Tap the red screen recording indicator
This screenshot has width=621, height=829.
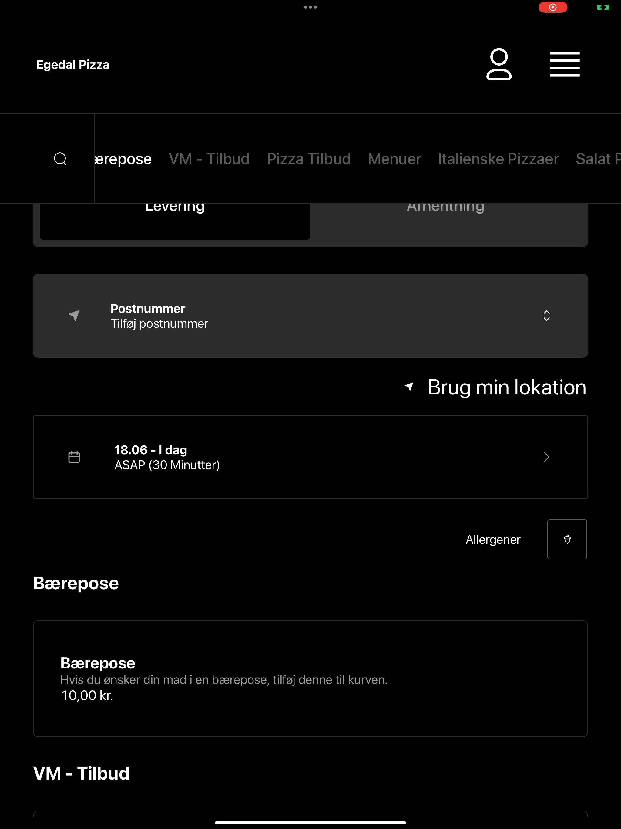coord(553,7)
